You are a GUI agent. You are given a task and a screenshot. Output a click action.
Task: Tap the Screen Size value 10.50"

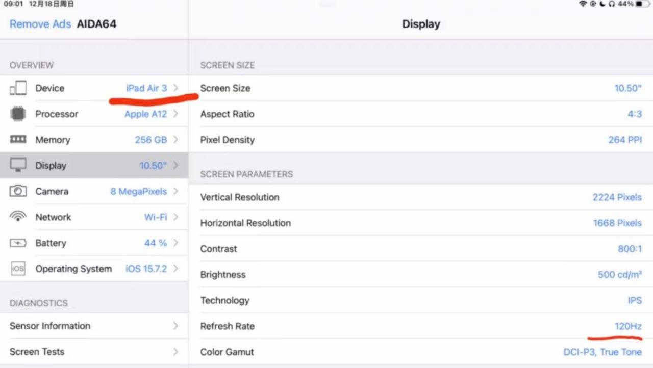tap(627, 88)
